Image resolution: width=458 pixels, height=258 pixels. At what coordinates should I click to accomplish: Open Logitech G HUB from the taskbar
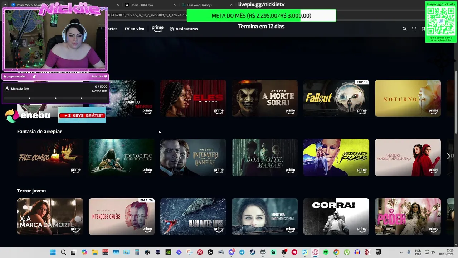click(x=210, y=252)
